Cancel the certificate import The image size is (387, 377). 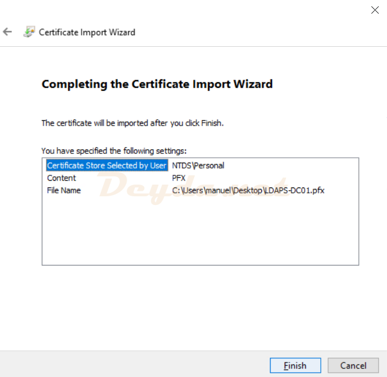click(x=353, y=365)
